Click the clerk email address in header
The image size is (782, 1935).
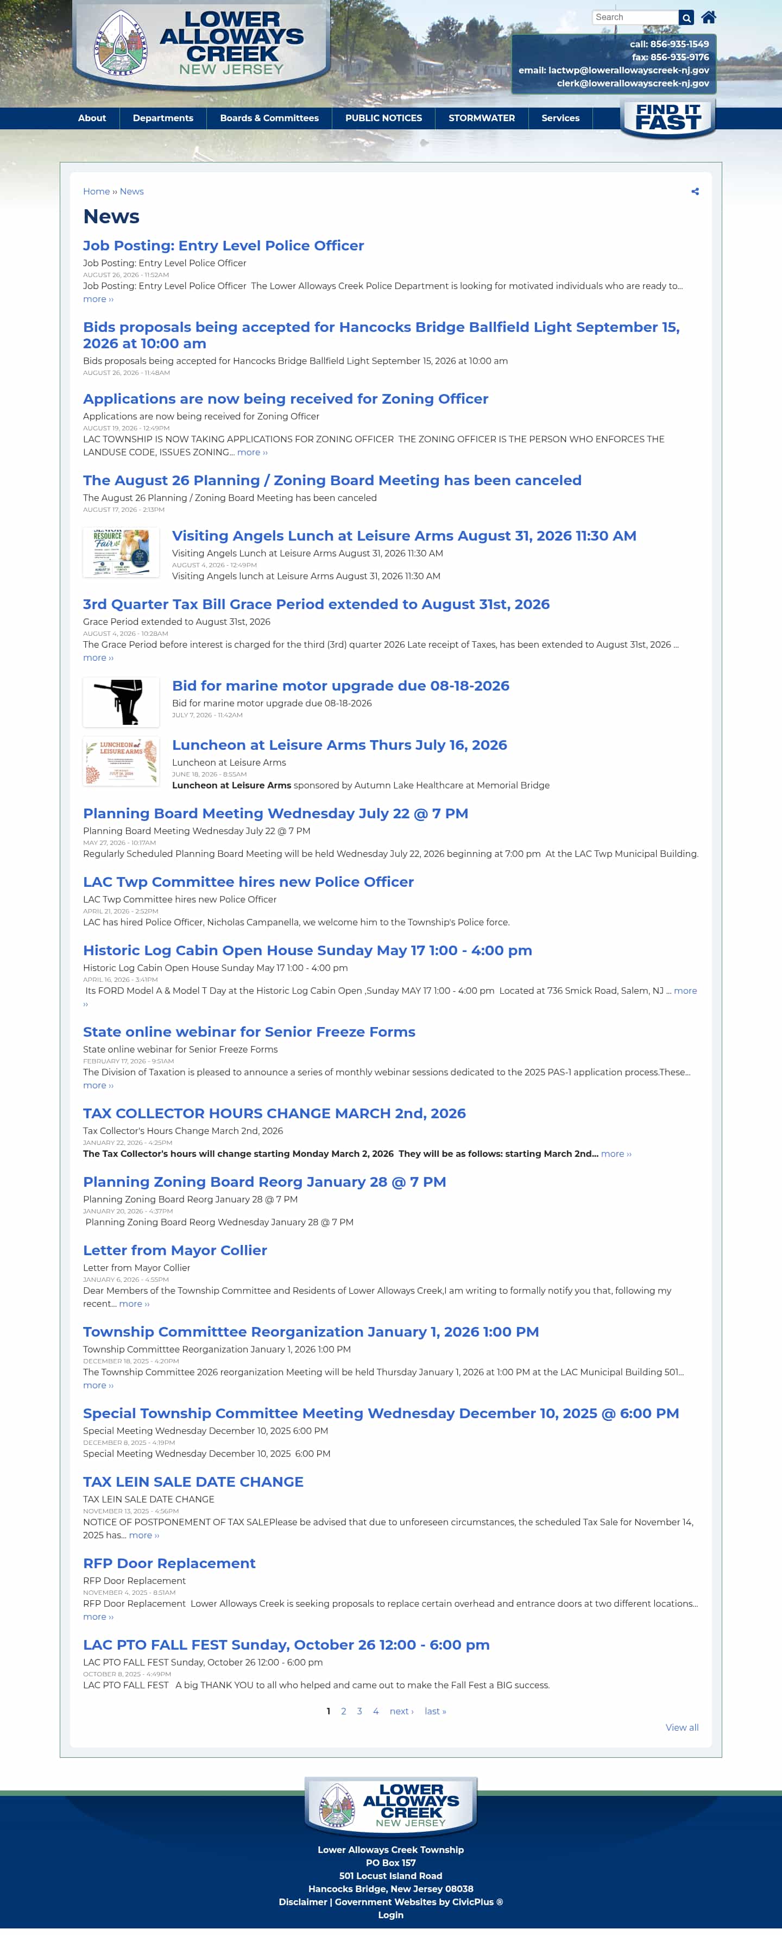(633, 83)
